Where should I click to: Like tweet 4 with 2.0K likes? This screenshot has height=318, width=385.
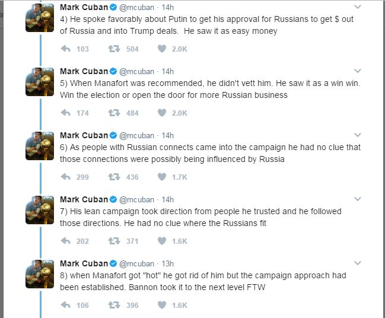[x=161, y=49]
